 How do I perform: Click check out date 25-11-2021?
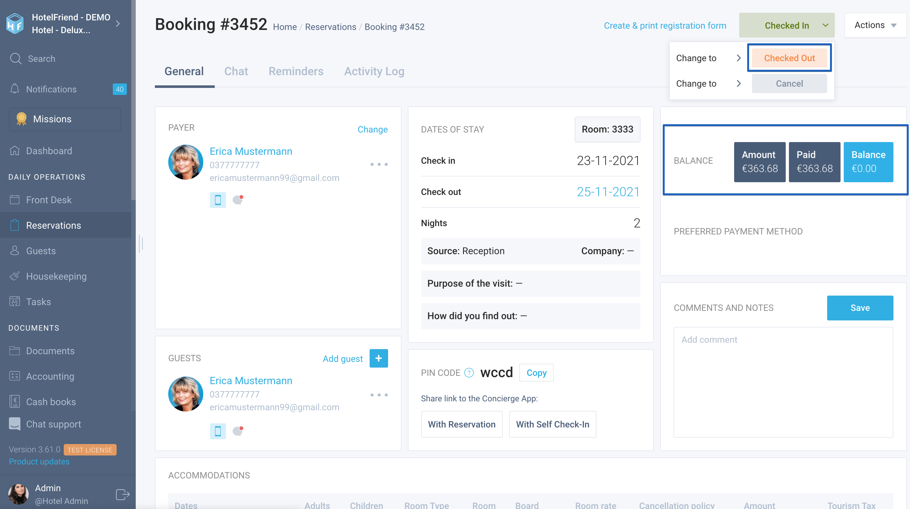608,192
